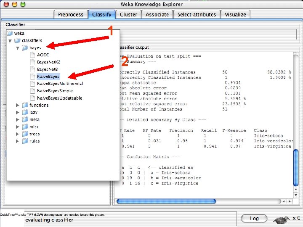Screen dimensions: 303x227
Task: Select the BayesNetB classifier
Action: [47, 69]
